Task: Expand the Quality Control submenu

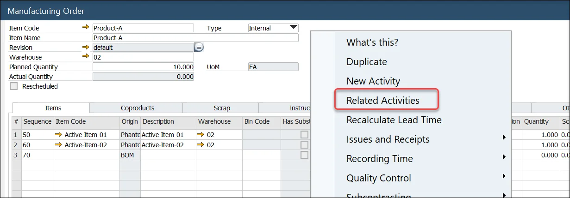Action: click(x=503, y=178)
